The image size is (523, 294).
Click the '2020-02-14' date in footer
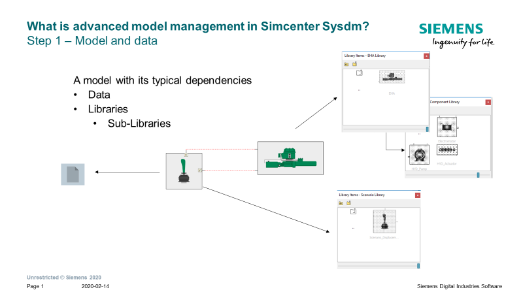pyautogui.click(x=95, y=286)
